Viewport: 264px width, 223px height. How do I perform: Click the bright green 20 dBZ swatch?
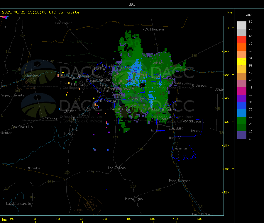click(242, 120)
